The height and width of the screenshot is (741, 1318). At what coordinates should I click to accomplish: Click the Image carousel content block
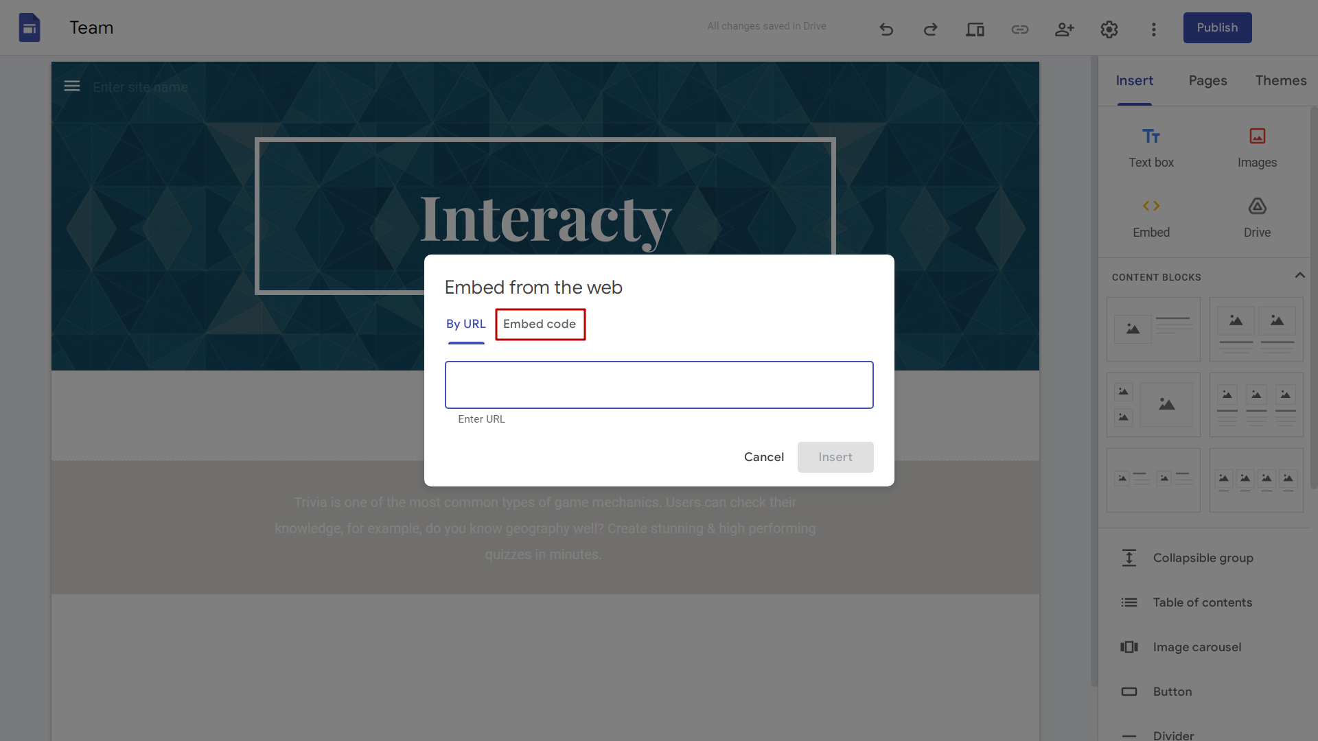tap(1196, 647)
